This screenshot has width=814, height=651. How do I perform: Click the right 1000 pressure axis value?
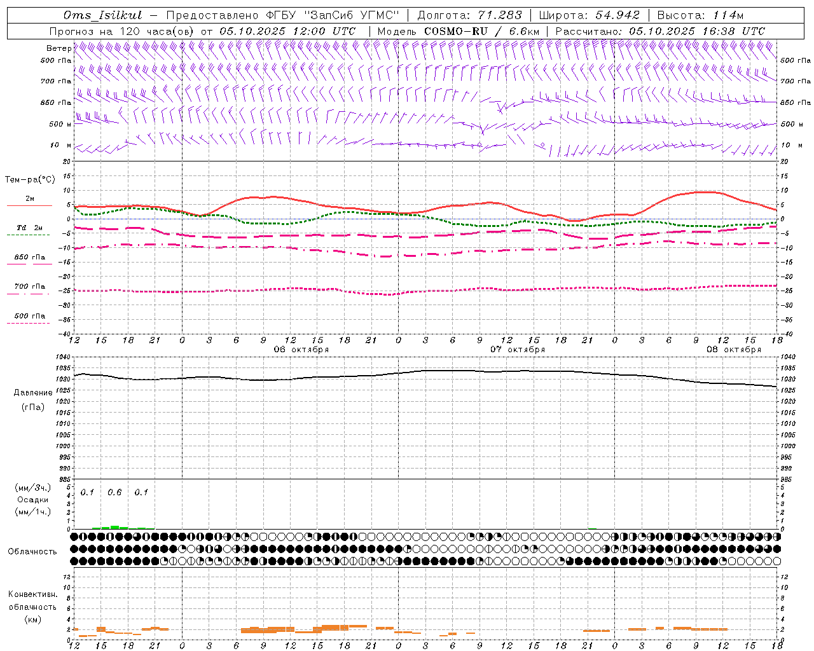tap(787, 446)
